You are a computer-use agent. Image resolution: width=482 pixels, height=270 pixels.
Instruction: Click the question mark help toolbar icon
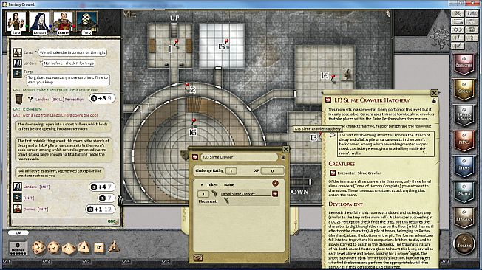[472, 38]
